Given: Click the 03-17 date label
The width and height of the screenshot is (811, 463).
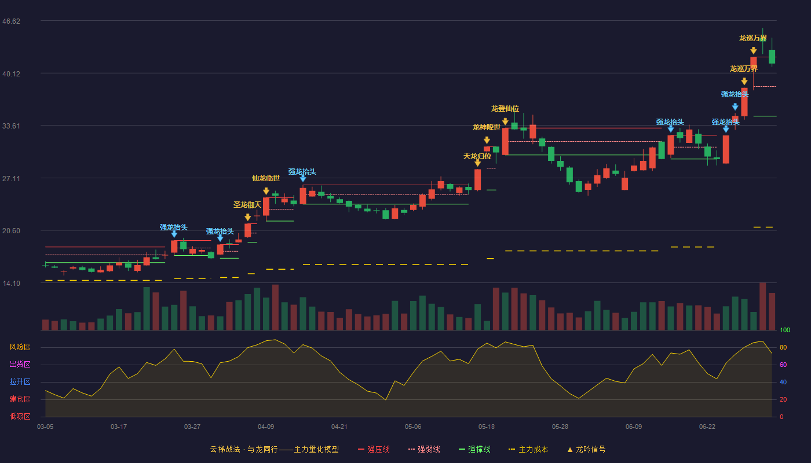Looking at the screenshot, I should [x=119, y=427].
